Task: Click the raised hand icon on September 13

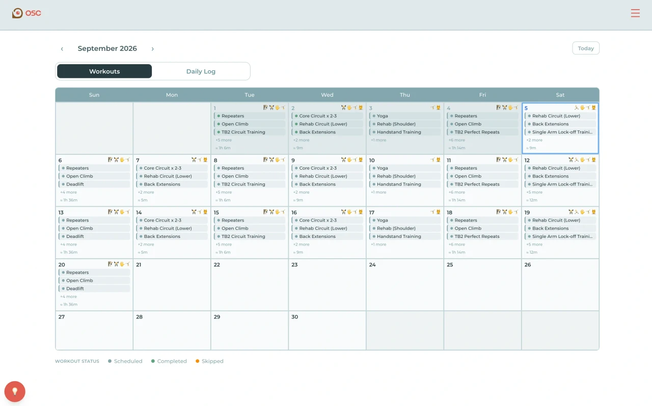Action: 122,212
